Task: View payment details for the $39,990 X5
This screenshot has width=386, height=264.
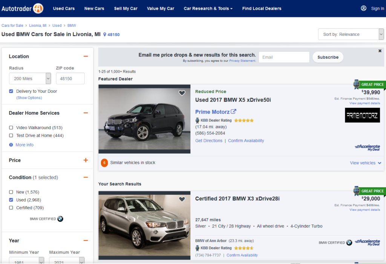Action: point(365,103)
